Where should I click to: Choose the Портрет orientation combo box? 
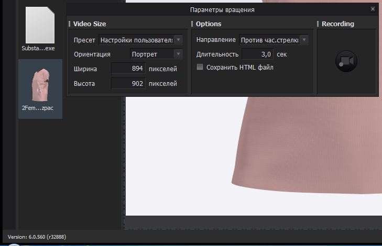coord(156,54)
